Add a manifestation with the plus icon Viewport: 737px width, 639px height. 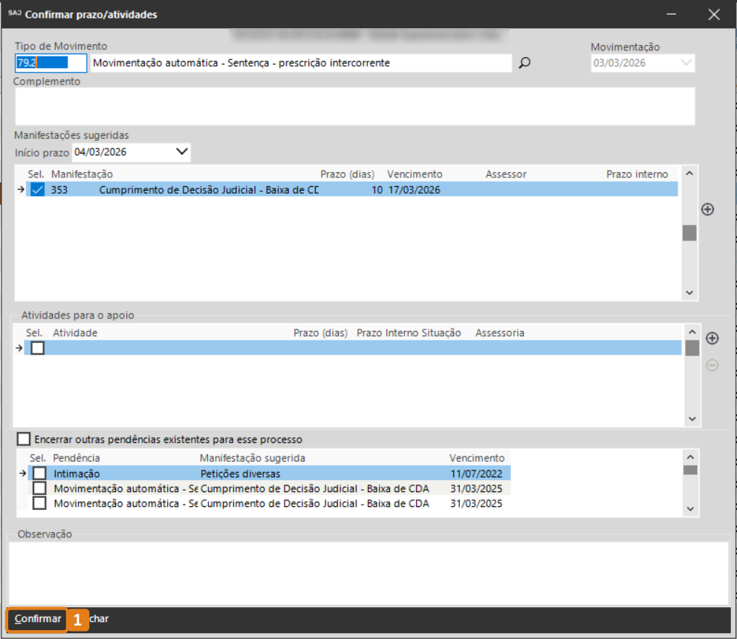707,209
